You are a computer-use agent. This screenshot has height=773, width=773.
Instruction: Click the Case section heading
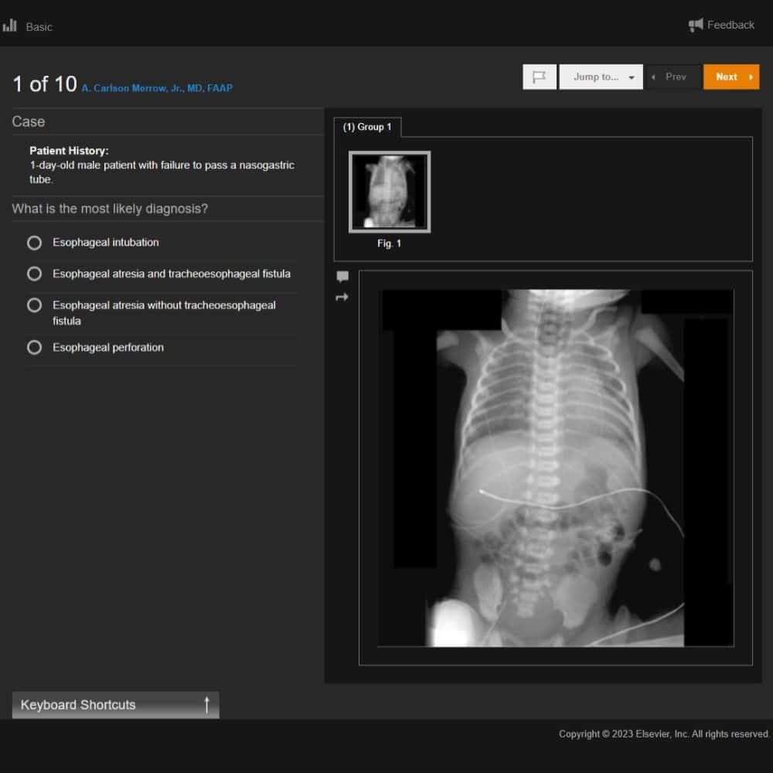point(29,121)
